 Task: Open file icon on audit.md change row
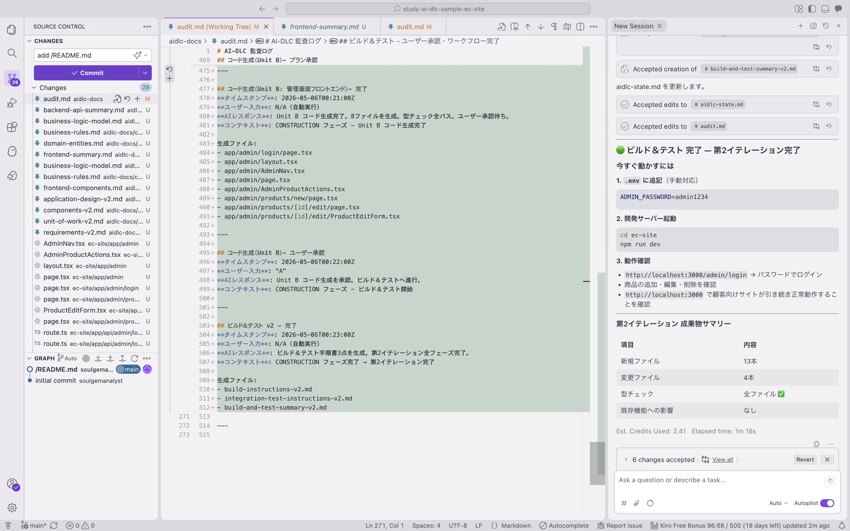click(x=117, y=99)
